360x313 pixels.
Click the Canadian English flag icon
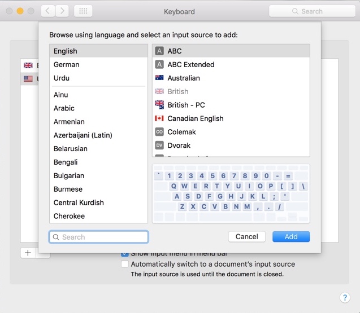click(x=159, y=118)
